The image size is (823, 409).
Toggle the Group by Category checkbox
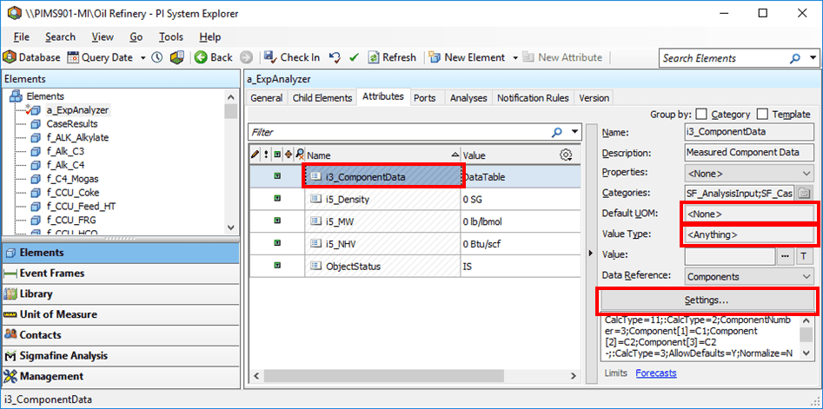point(701,114)
